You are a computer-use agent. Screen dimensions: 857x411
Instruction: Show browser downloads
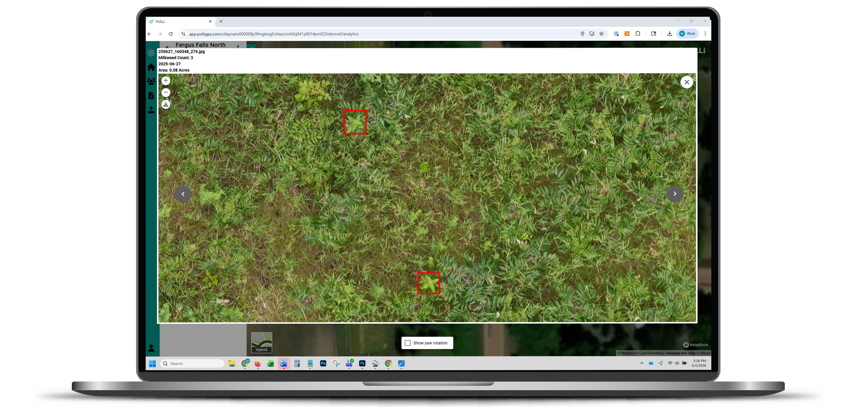pos(669,34)
